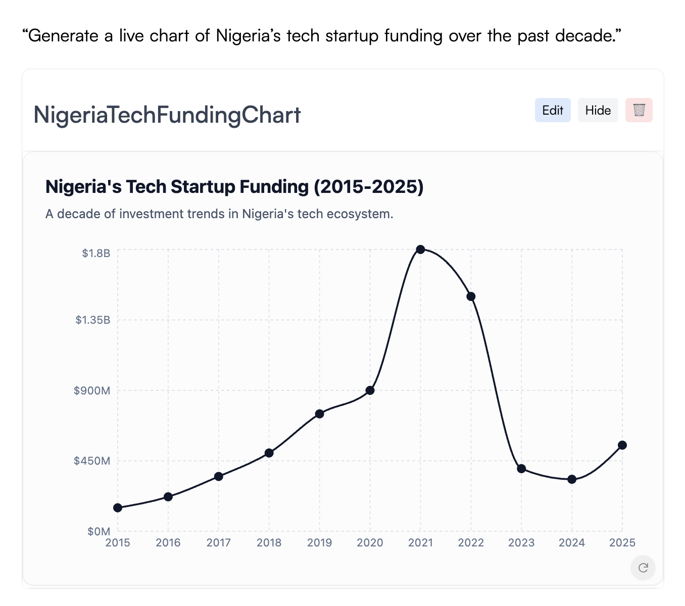
Task: Click the refresh icon below chart
Action: click(x=643, y=568)
